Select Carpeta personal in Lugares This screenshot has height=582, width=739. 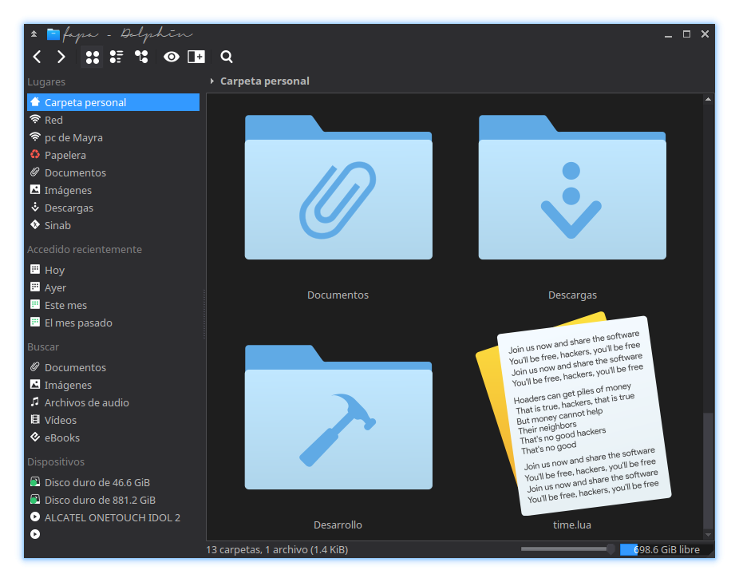113,102
